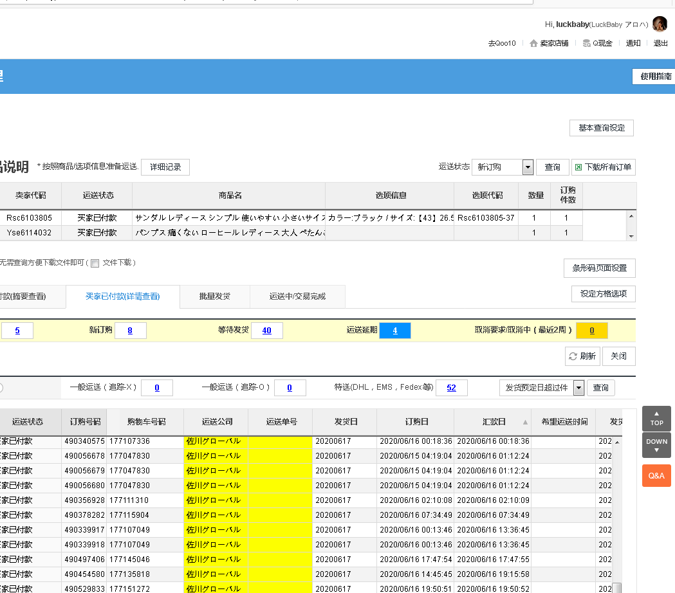Switch to the 批量发货 tab
This screenshot has width=675, height=593.
(214, 296)
